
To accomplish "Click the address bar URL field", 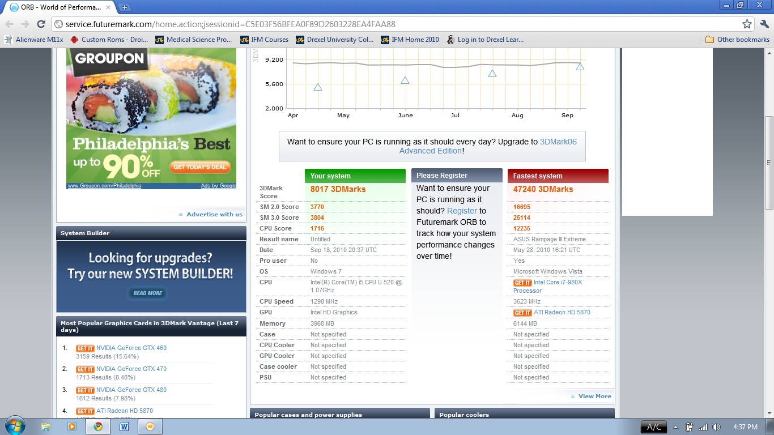I will (397, 24).
